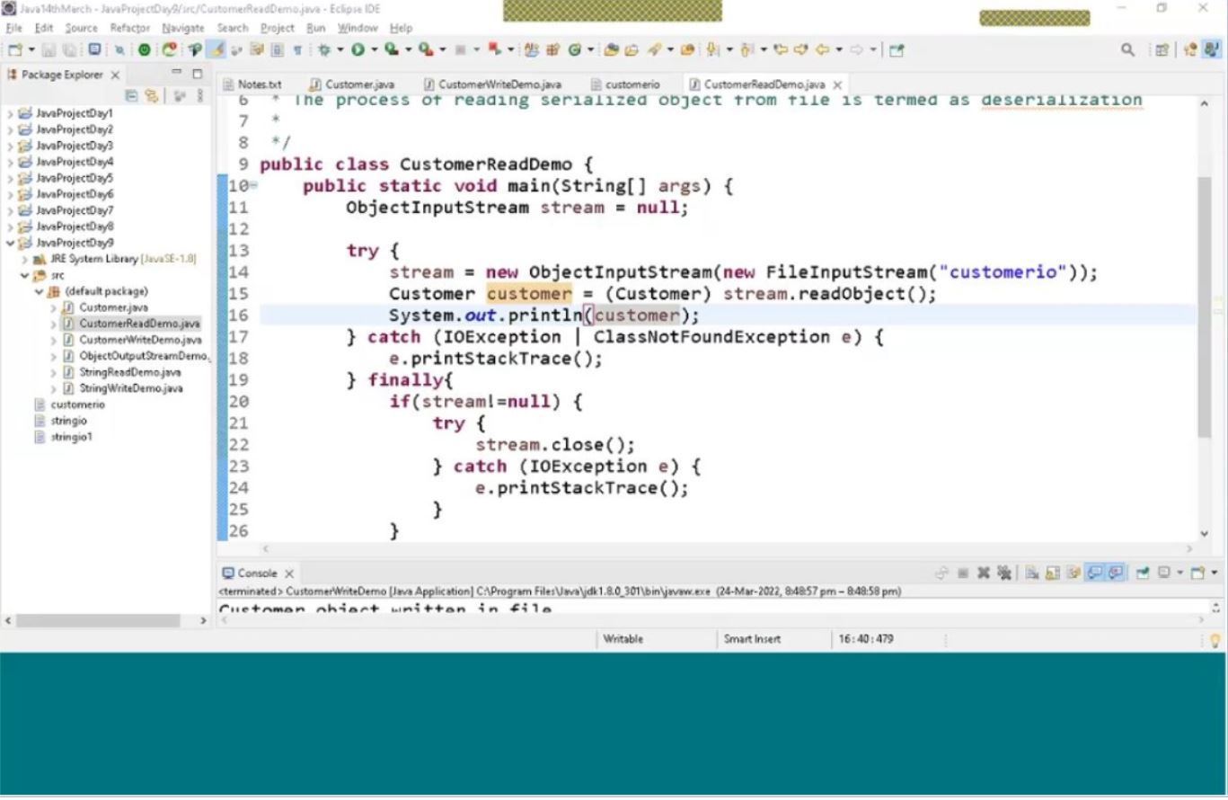Click the toolbar Search flashlight icon
This screenshot has width=1228, height=800.
653,50
